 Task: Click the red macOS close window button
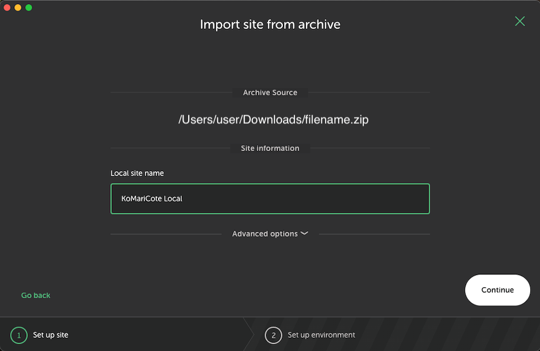7,7
